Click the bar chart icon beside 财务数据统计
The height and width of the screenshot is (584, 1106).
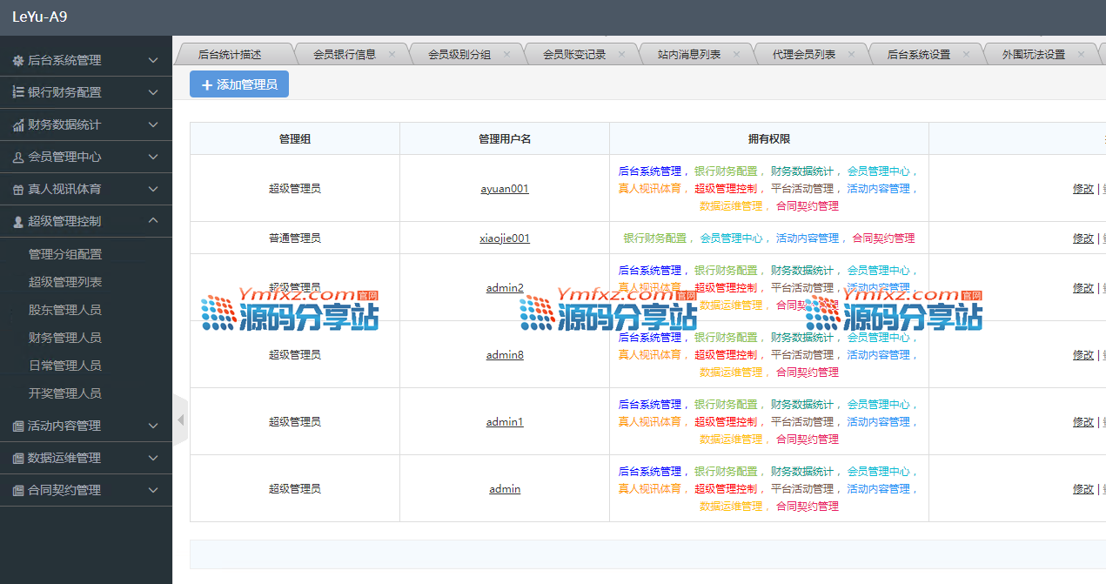pyautogui.click(x=18, y=125)
